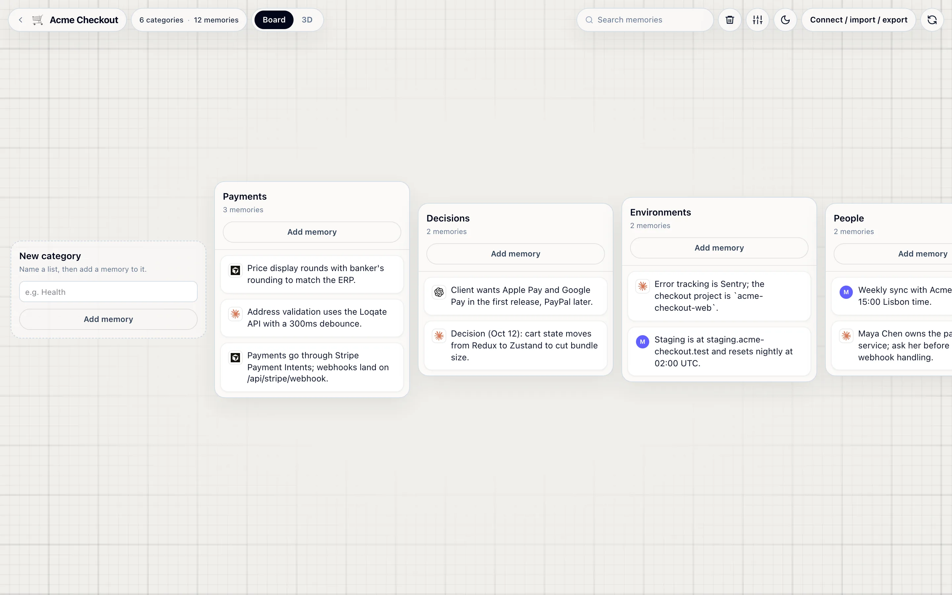Viewport: 952px width, 595px height.
Task: Click the 6 categories 12 memories counter
Action: pos(189,20)
